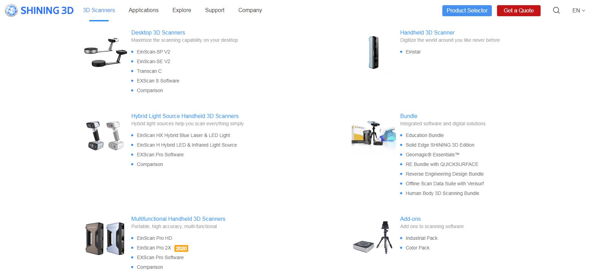This screenshot has width=596, height=275.
Task: Open the Company menu
Action: point(250,10)
